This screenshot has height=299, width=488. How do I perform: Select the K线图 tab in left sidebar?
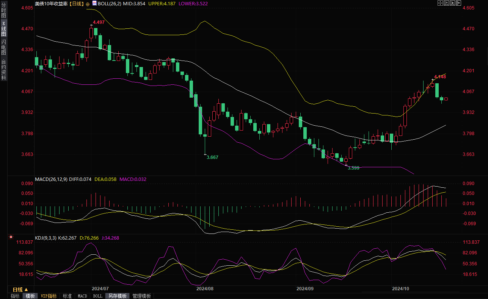pos(3,29)
